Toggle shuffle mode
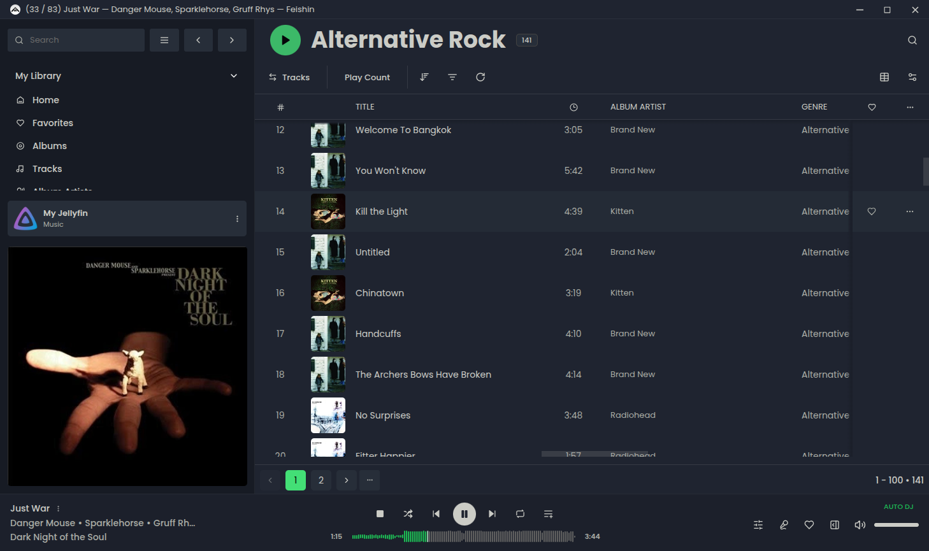Screen dimensions: 929x551 pyautogui.click(x=408, y=513)
